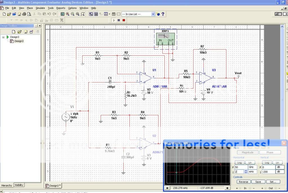Click the Print icon in toolbar
The width and height of the screenshot is (288, 193).
(x=24, y=14)
